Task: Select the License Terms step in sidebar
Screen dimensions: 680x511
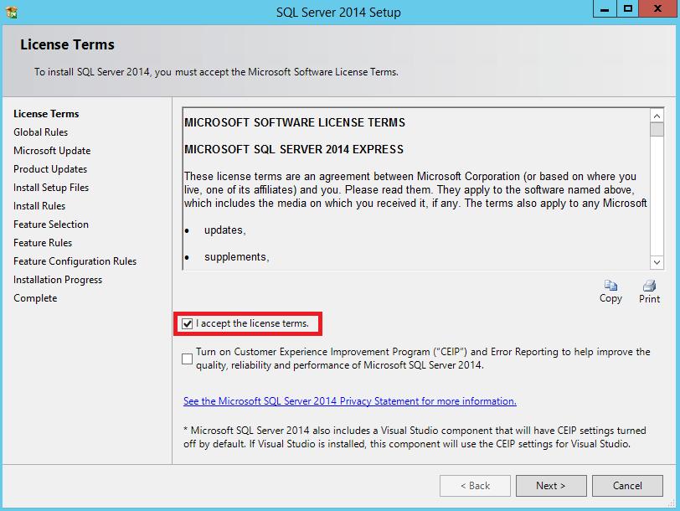Action: tap(46, 114)
